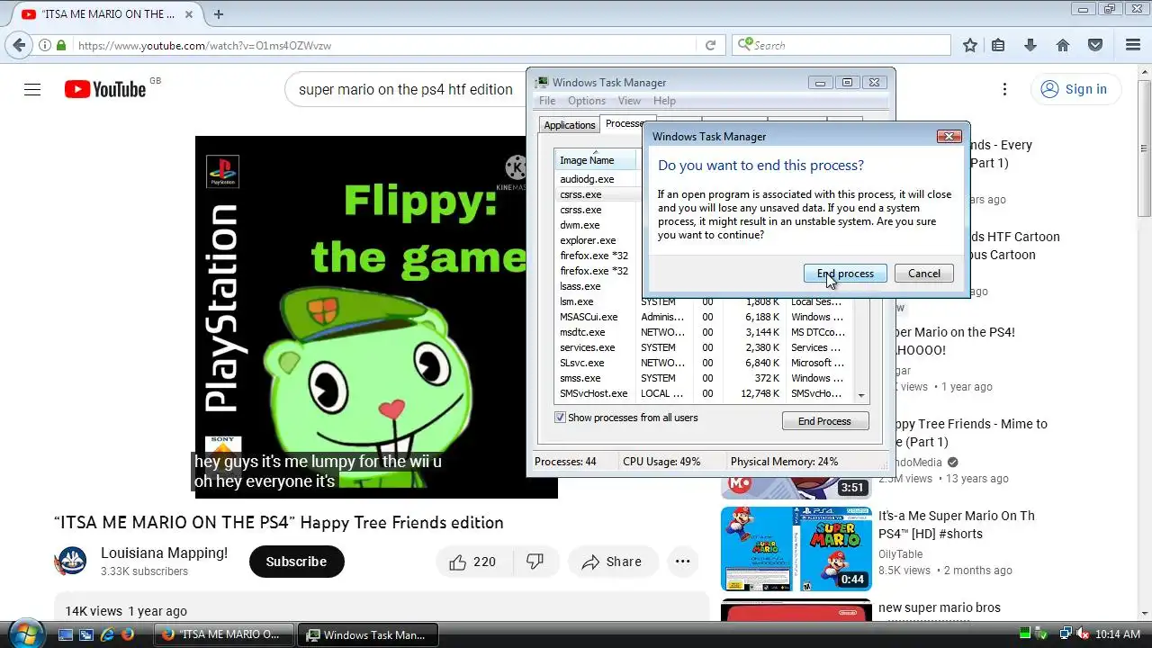The height and width of the screenshot is (648, 1152).
Task: Open YouTube guide hamburger menu
Action: (32, 89)
